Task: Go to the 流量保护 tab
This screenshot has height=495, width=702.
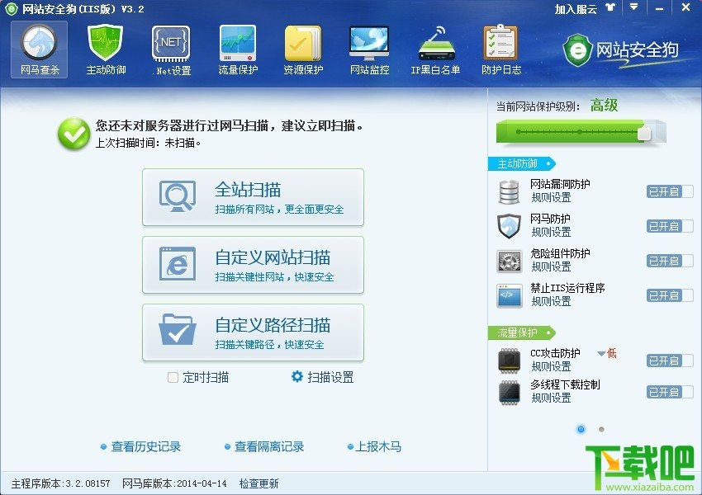Action: click(x=238, y=49)
